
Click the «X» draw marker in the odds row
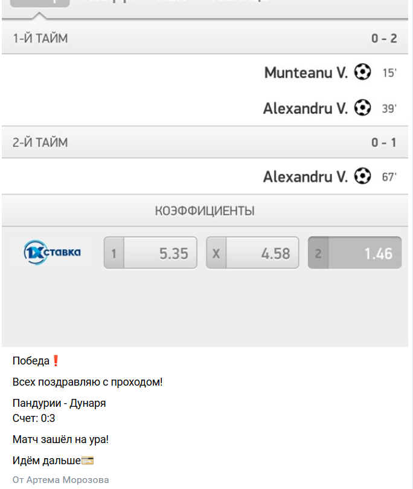point(216,252)
